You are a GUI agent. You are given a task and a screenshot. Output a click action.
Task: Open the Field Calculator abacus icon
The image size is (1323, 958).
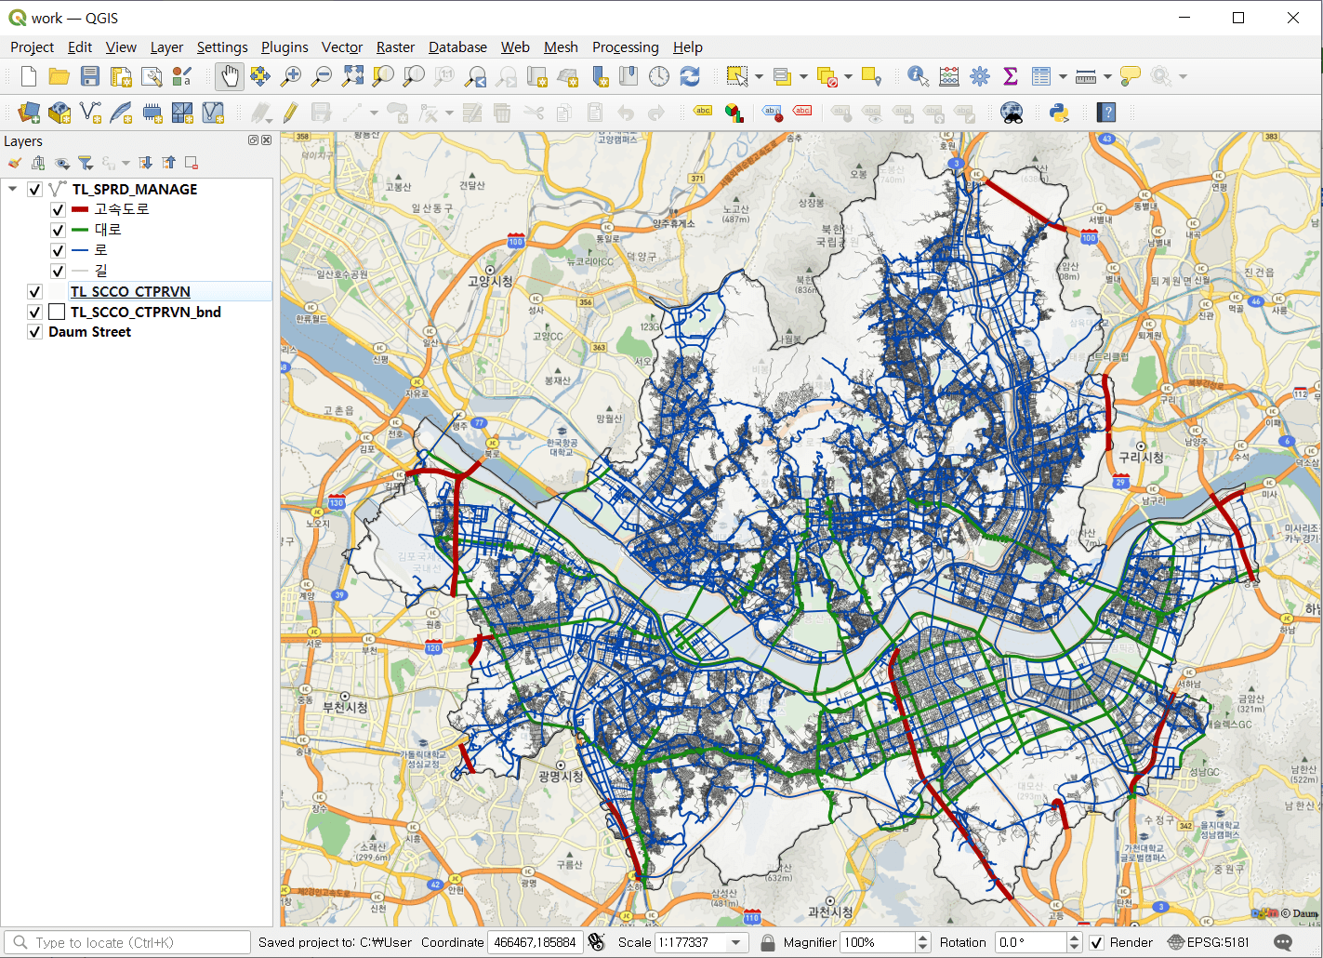pyautogui.click(x=949, y=76)
